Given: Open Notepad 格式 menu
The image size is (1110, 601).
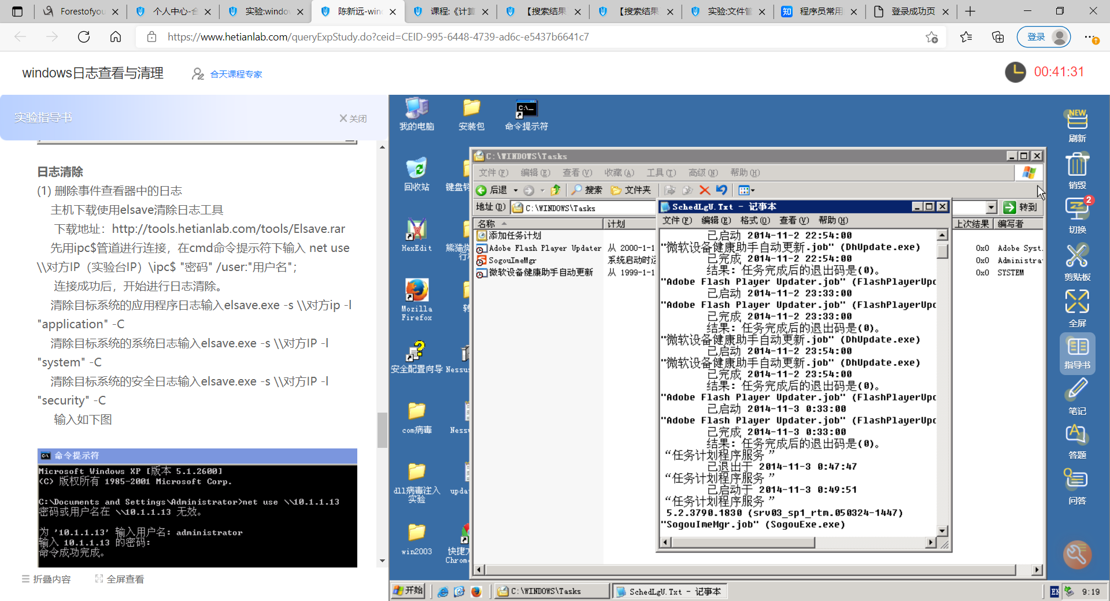Looking at the screenshot, I should coord(755,220).
